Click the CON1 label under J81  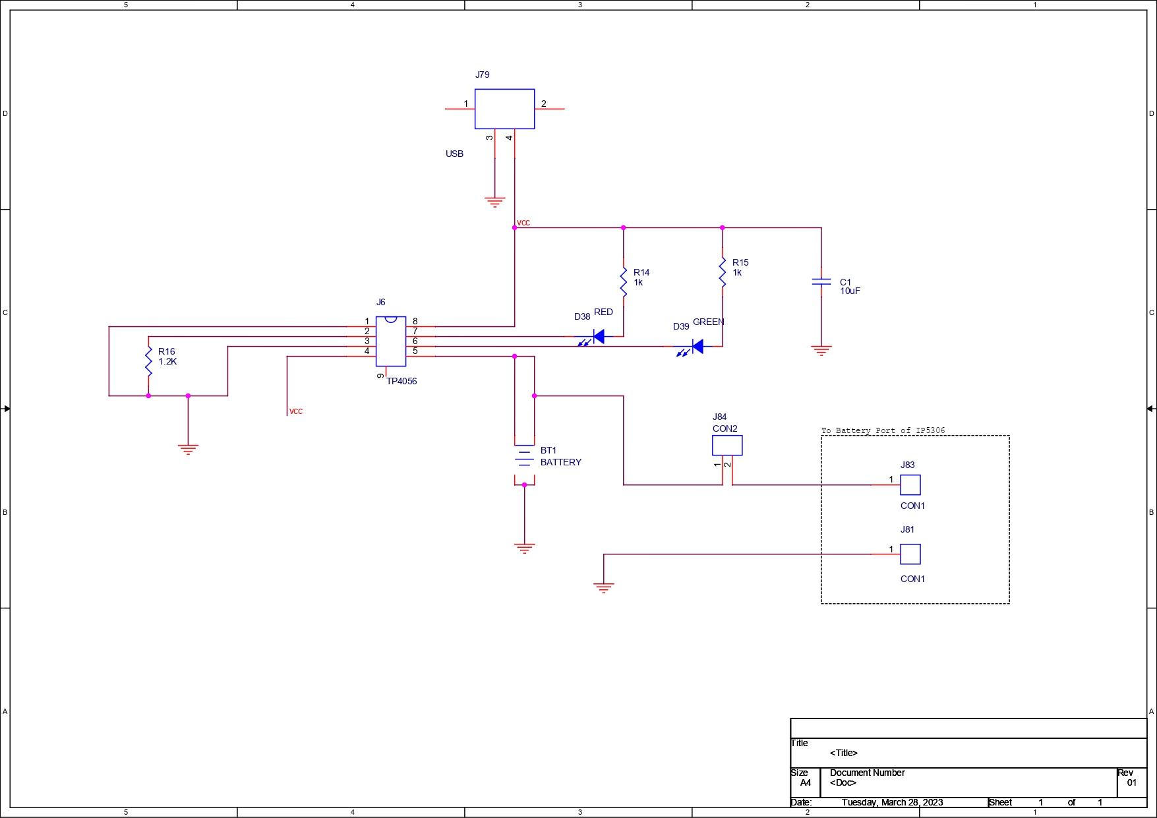913,579
